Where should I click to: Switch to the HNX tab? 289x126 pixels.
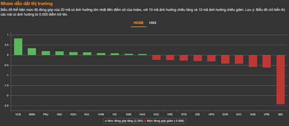[x=153, y=23]
